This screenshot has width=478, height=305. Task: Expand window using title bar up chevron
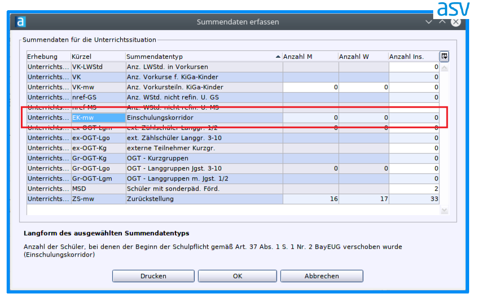click(x=442, y=22)
